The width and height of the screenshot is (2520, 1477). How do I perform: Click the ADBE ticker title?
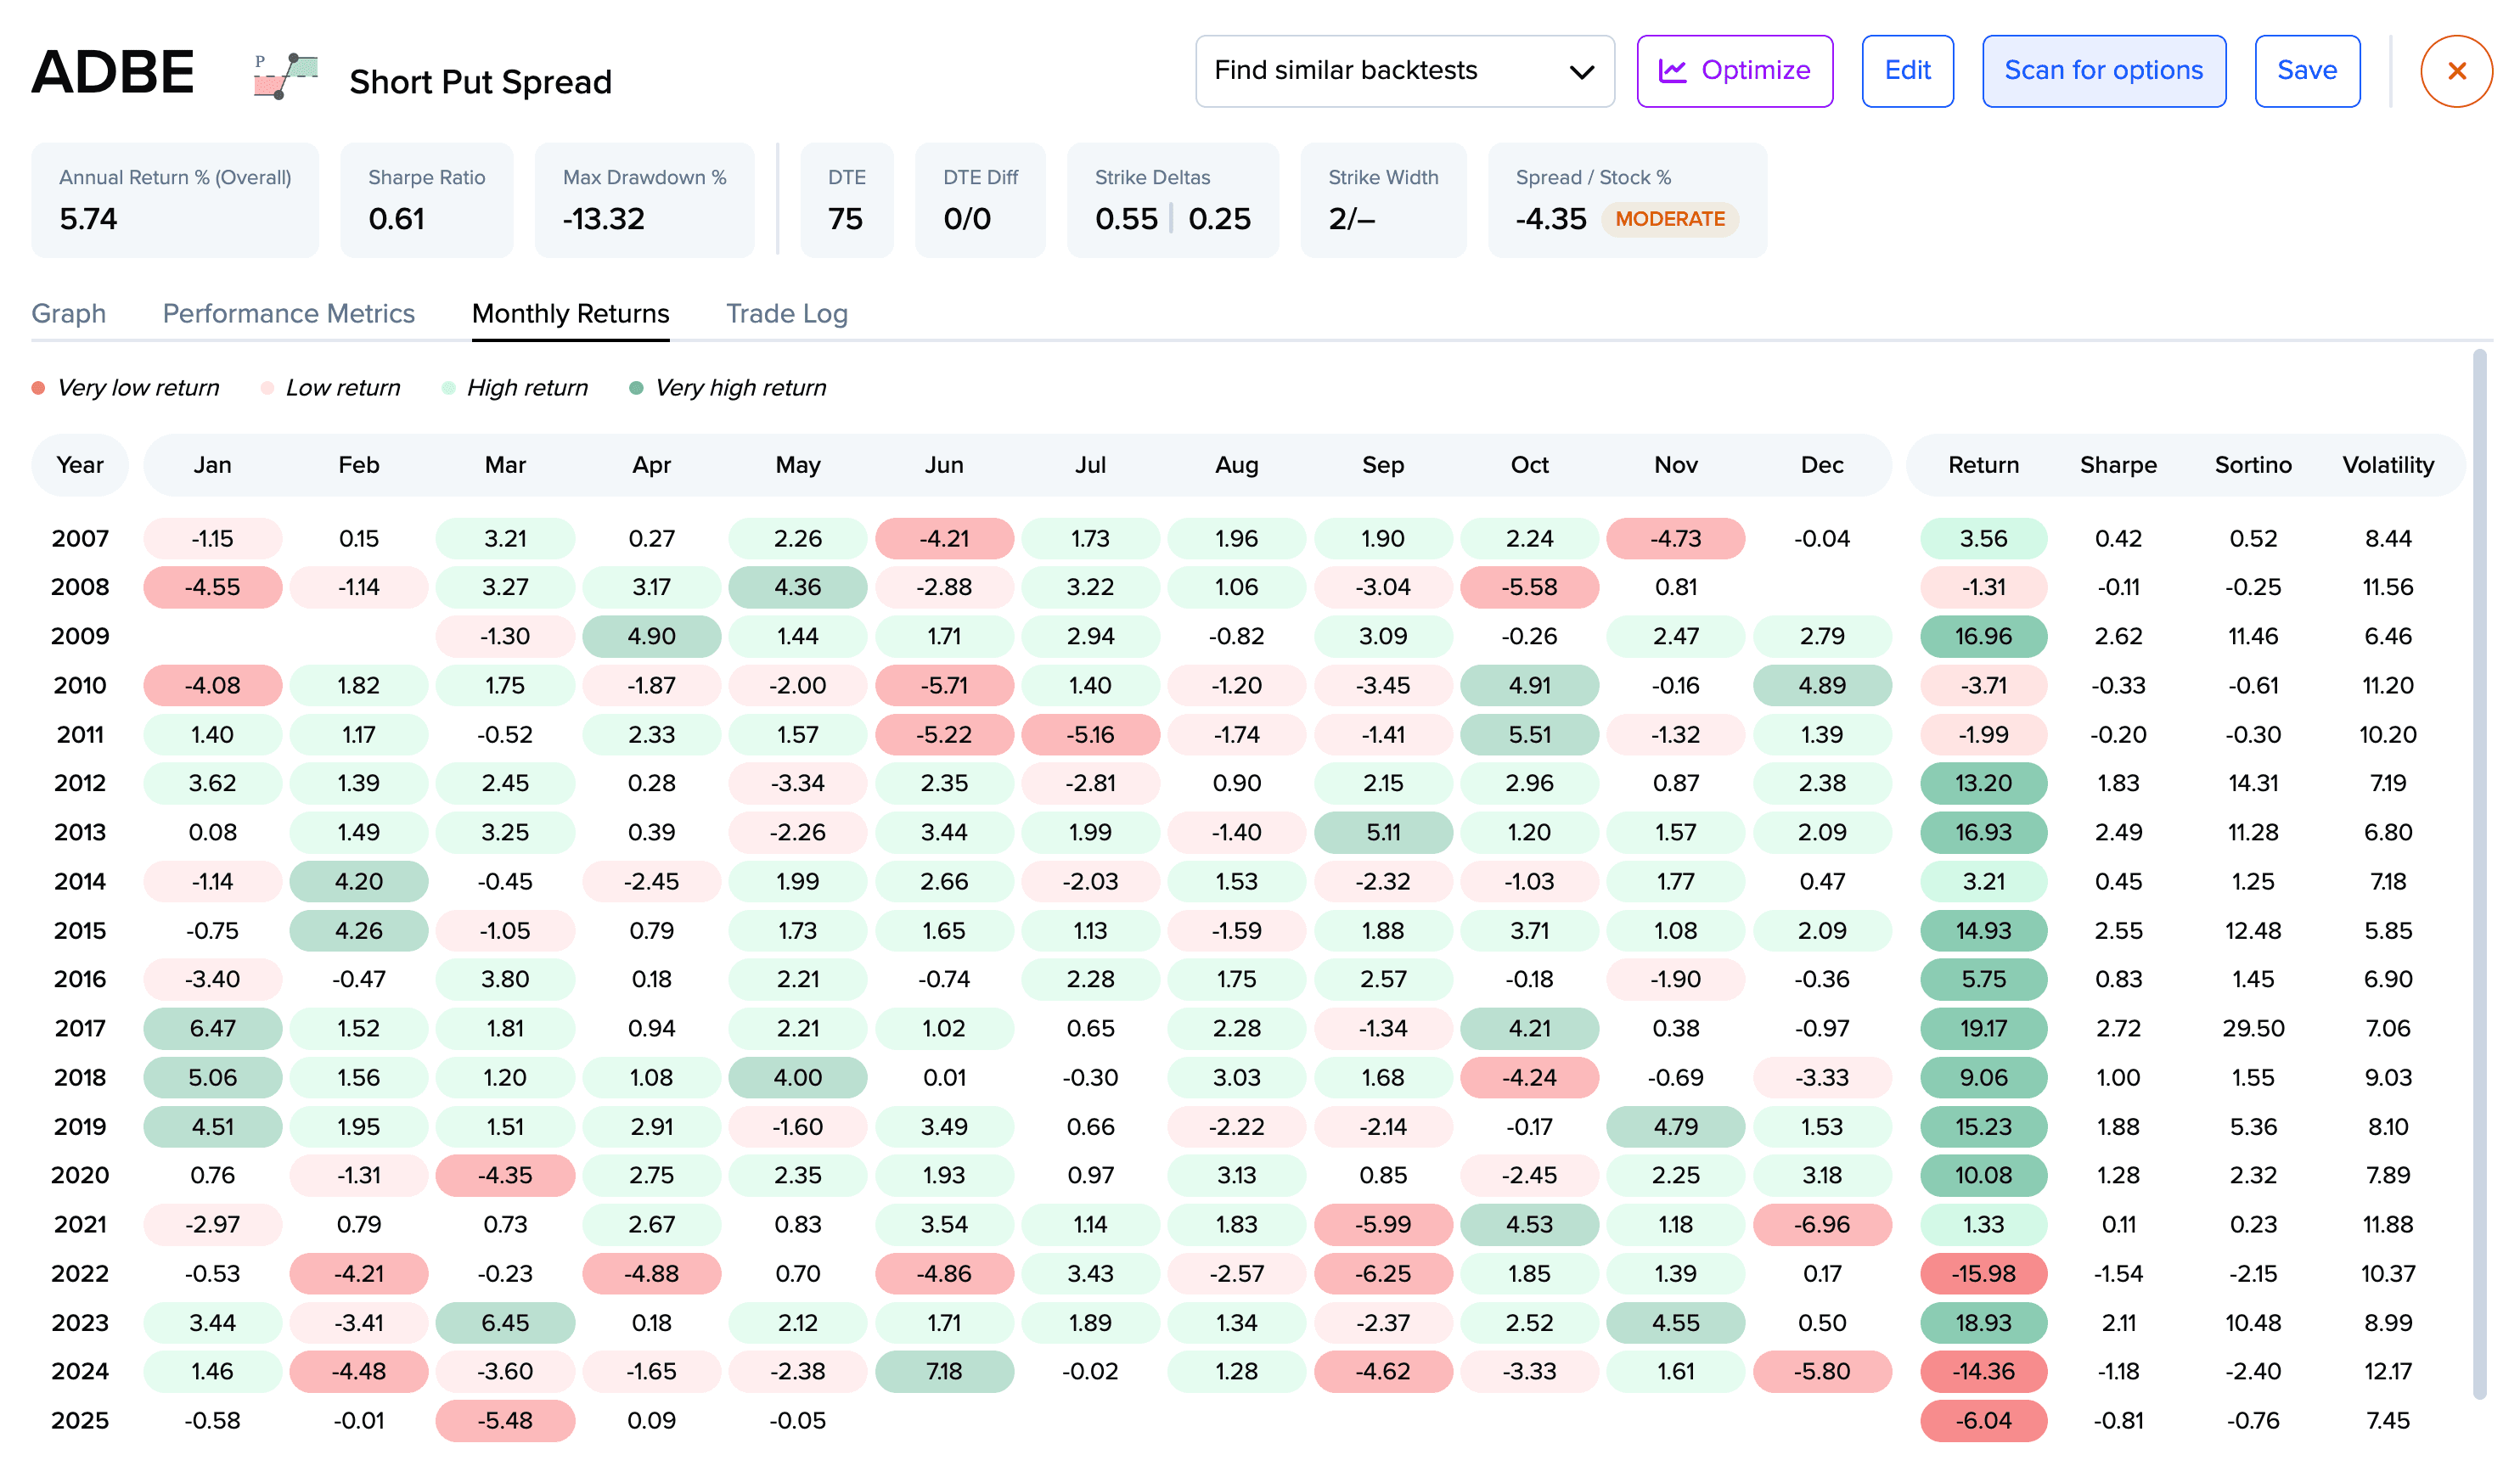point(113,73)
